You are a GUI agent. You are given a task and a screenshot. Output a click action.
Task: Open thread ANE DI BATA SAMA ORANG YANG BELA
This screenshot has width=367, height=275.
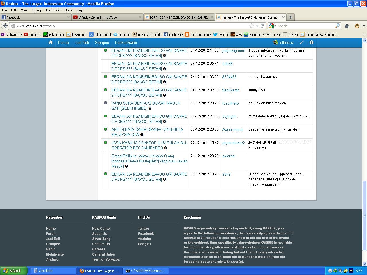click(x=147, y=132)
